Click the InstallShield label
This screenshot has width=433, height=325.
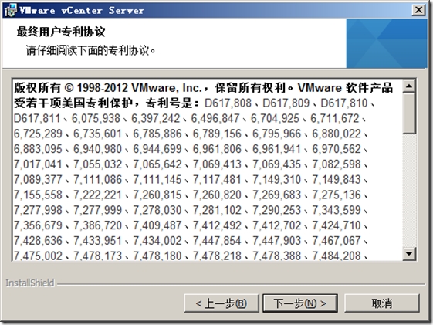tap(30, 283)
